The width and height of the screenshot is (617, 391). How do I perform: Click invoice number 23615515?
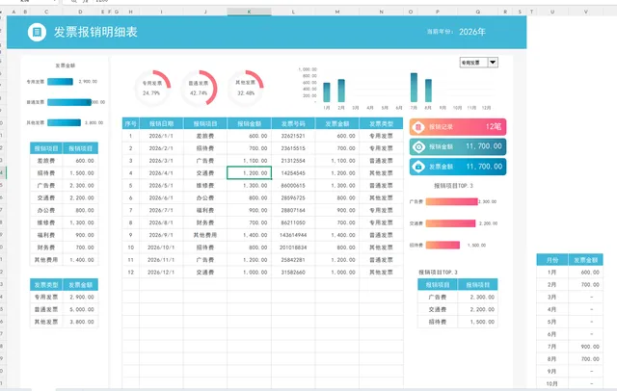(293, 148)
